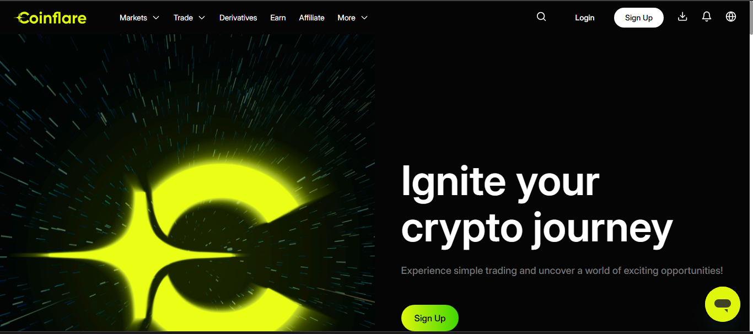Click the white Sign Up header button
The image size is (753, 334).
pos(639,18)
